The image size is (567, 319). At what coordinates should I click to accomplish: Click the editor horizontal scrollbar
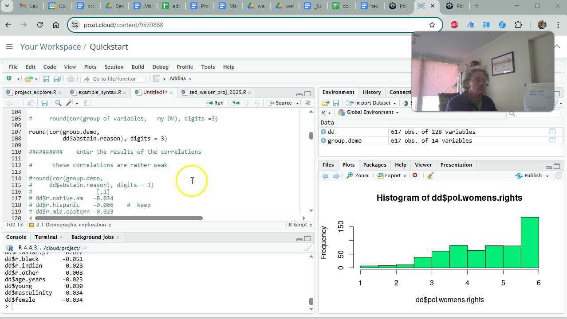(x=118, y=218)
